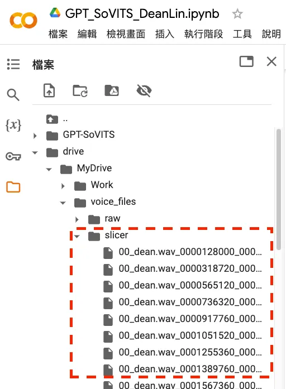
Task: Collapse the MyDrive folder
Action: [49, 170]
